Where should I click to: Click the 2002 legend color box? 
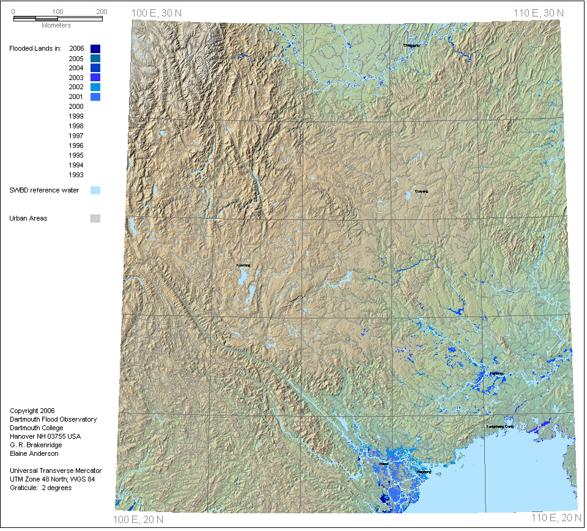(x=95, y=87)
